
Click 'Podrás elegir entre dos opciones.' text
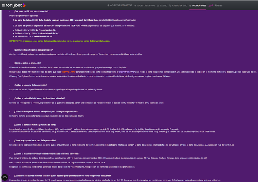point(24,16)
